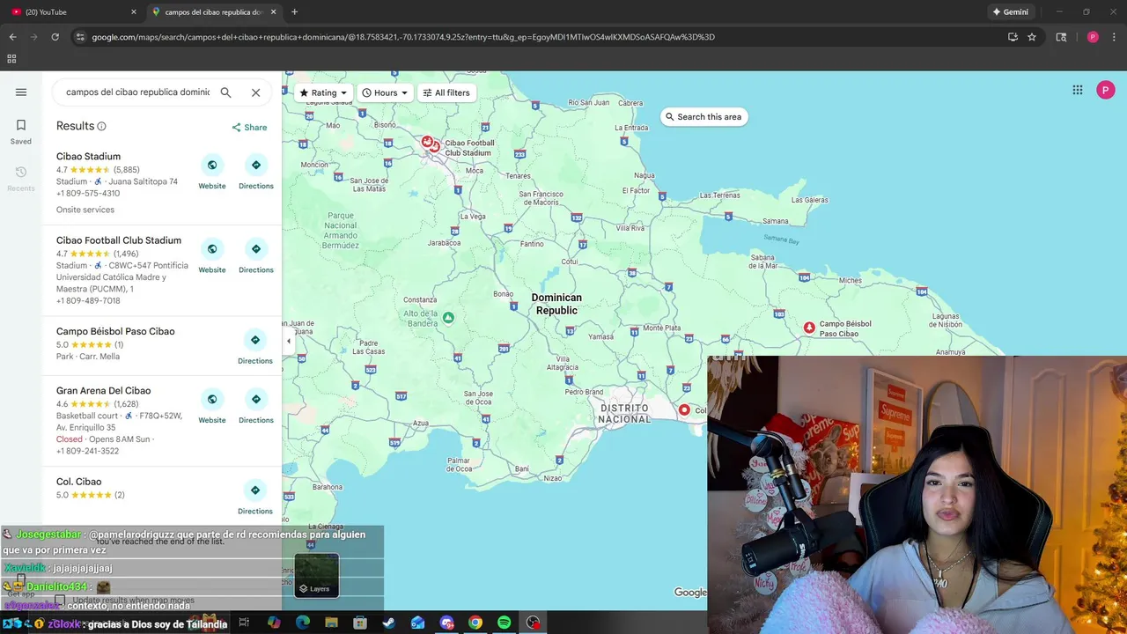The image size is (1127, 634).
Task: Reload the current page
Action: point(55,37)
